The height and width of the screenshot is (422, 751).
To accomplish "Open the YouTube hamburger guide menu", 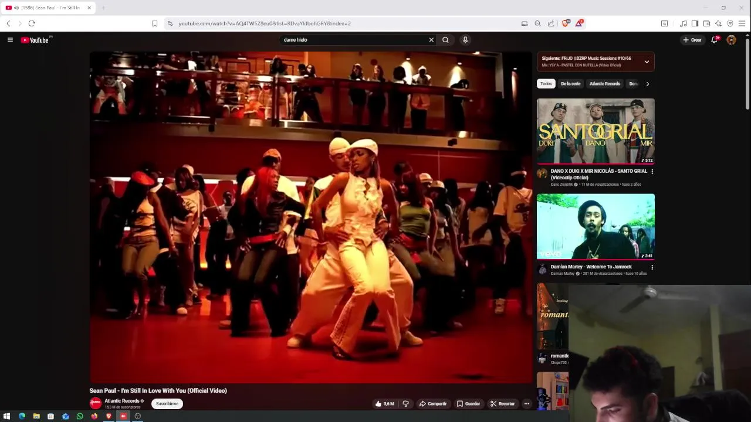I will click(x=10, y=40).
